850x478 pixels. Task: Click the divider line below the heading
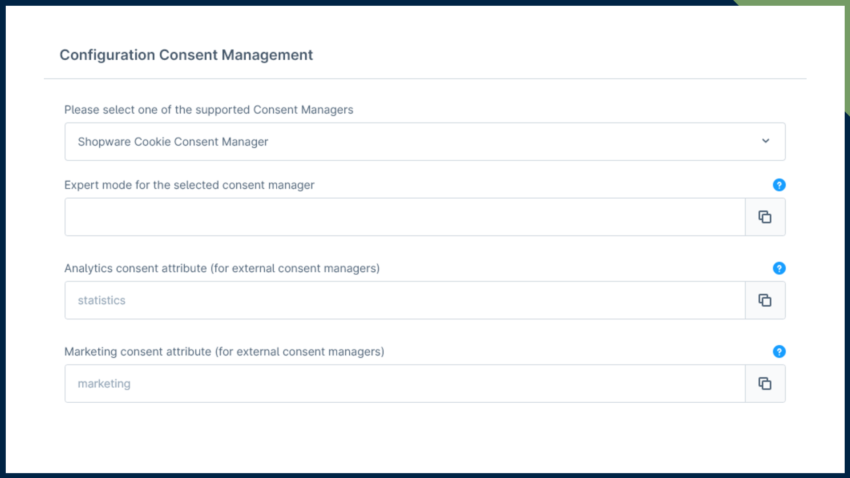tap(425, 79)
